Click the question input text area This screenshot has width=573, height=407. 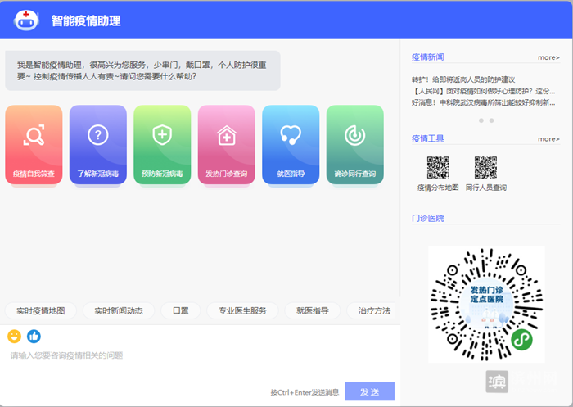[201, 360]
